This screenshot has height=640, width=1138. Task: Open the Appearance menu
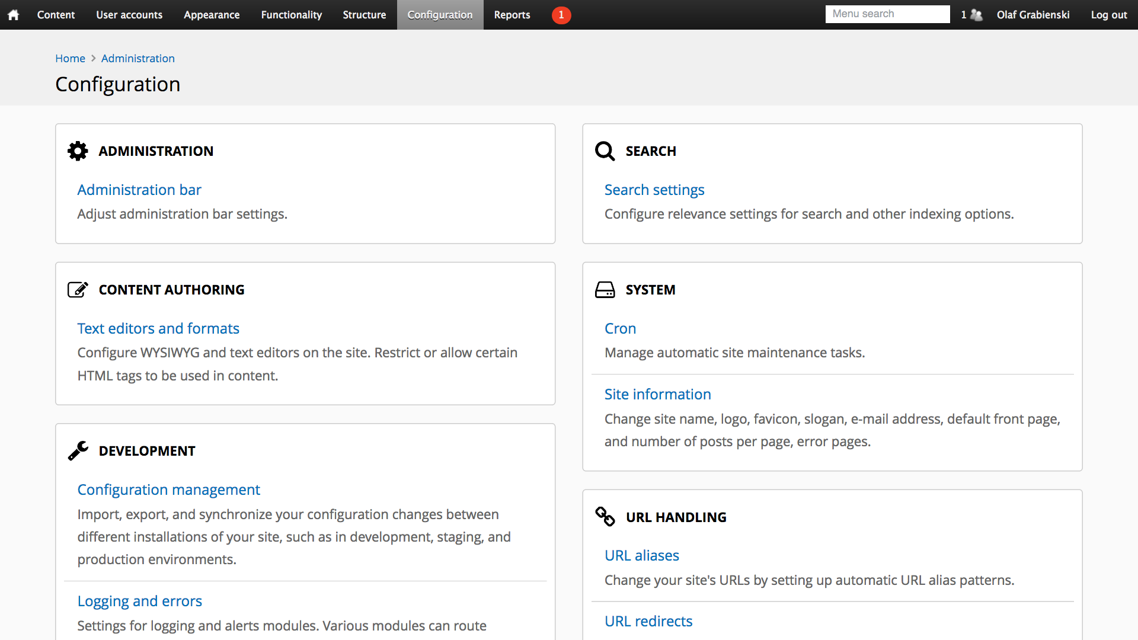(212, 15)
